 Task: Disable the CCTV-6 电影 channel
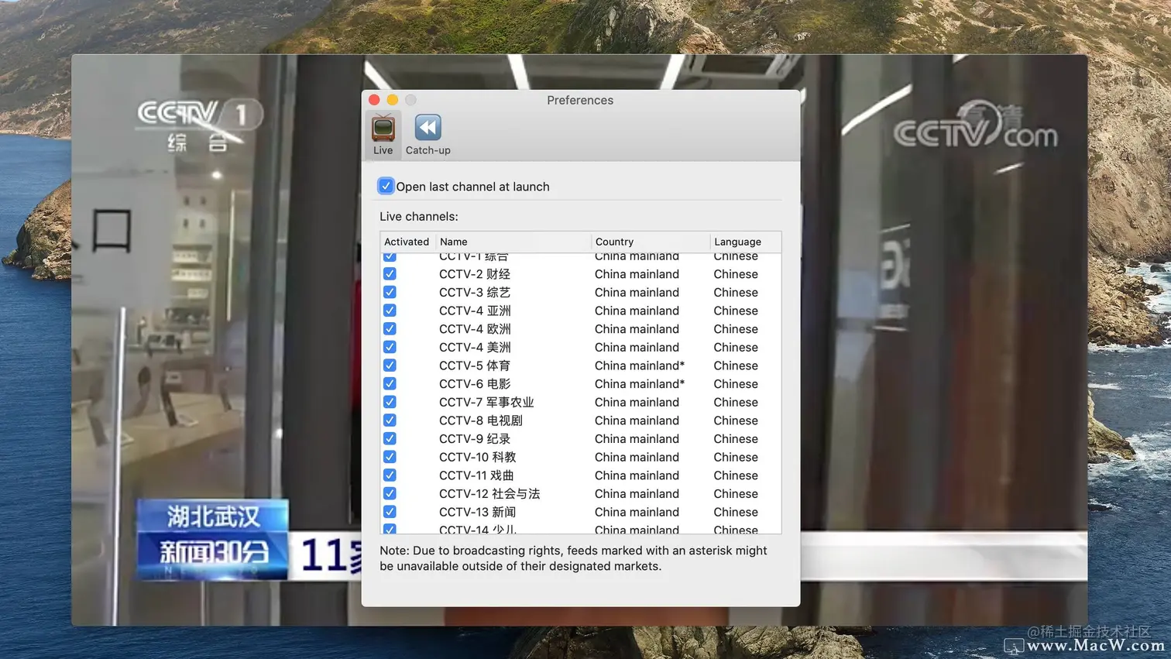tap(390, 384)
